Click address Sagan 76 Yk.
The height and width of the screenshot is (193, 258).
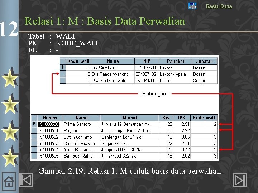(114, 143)
